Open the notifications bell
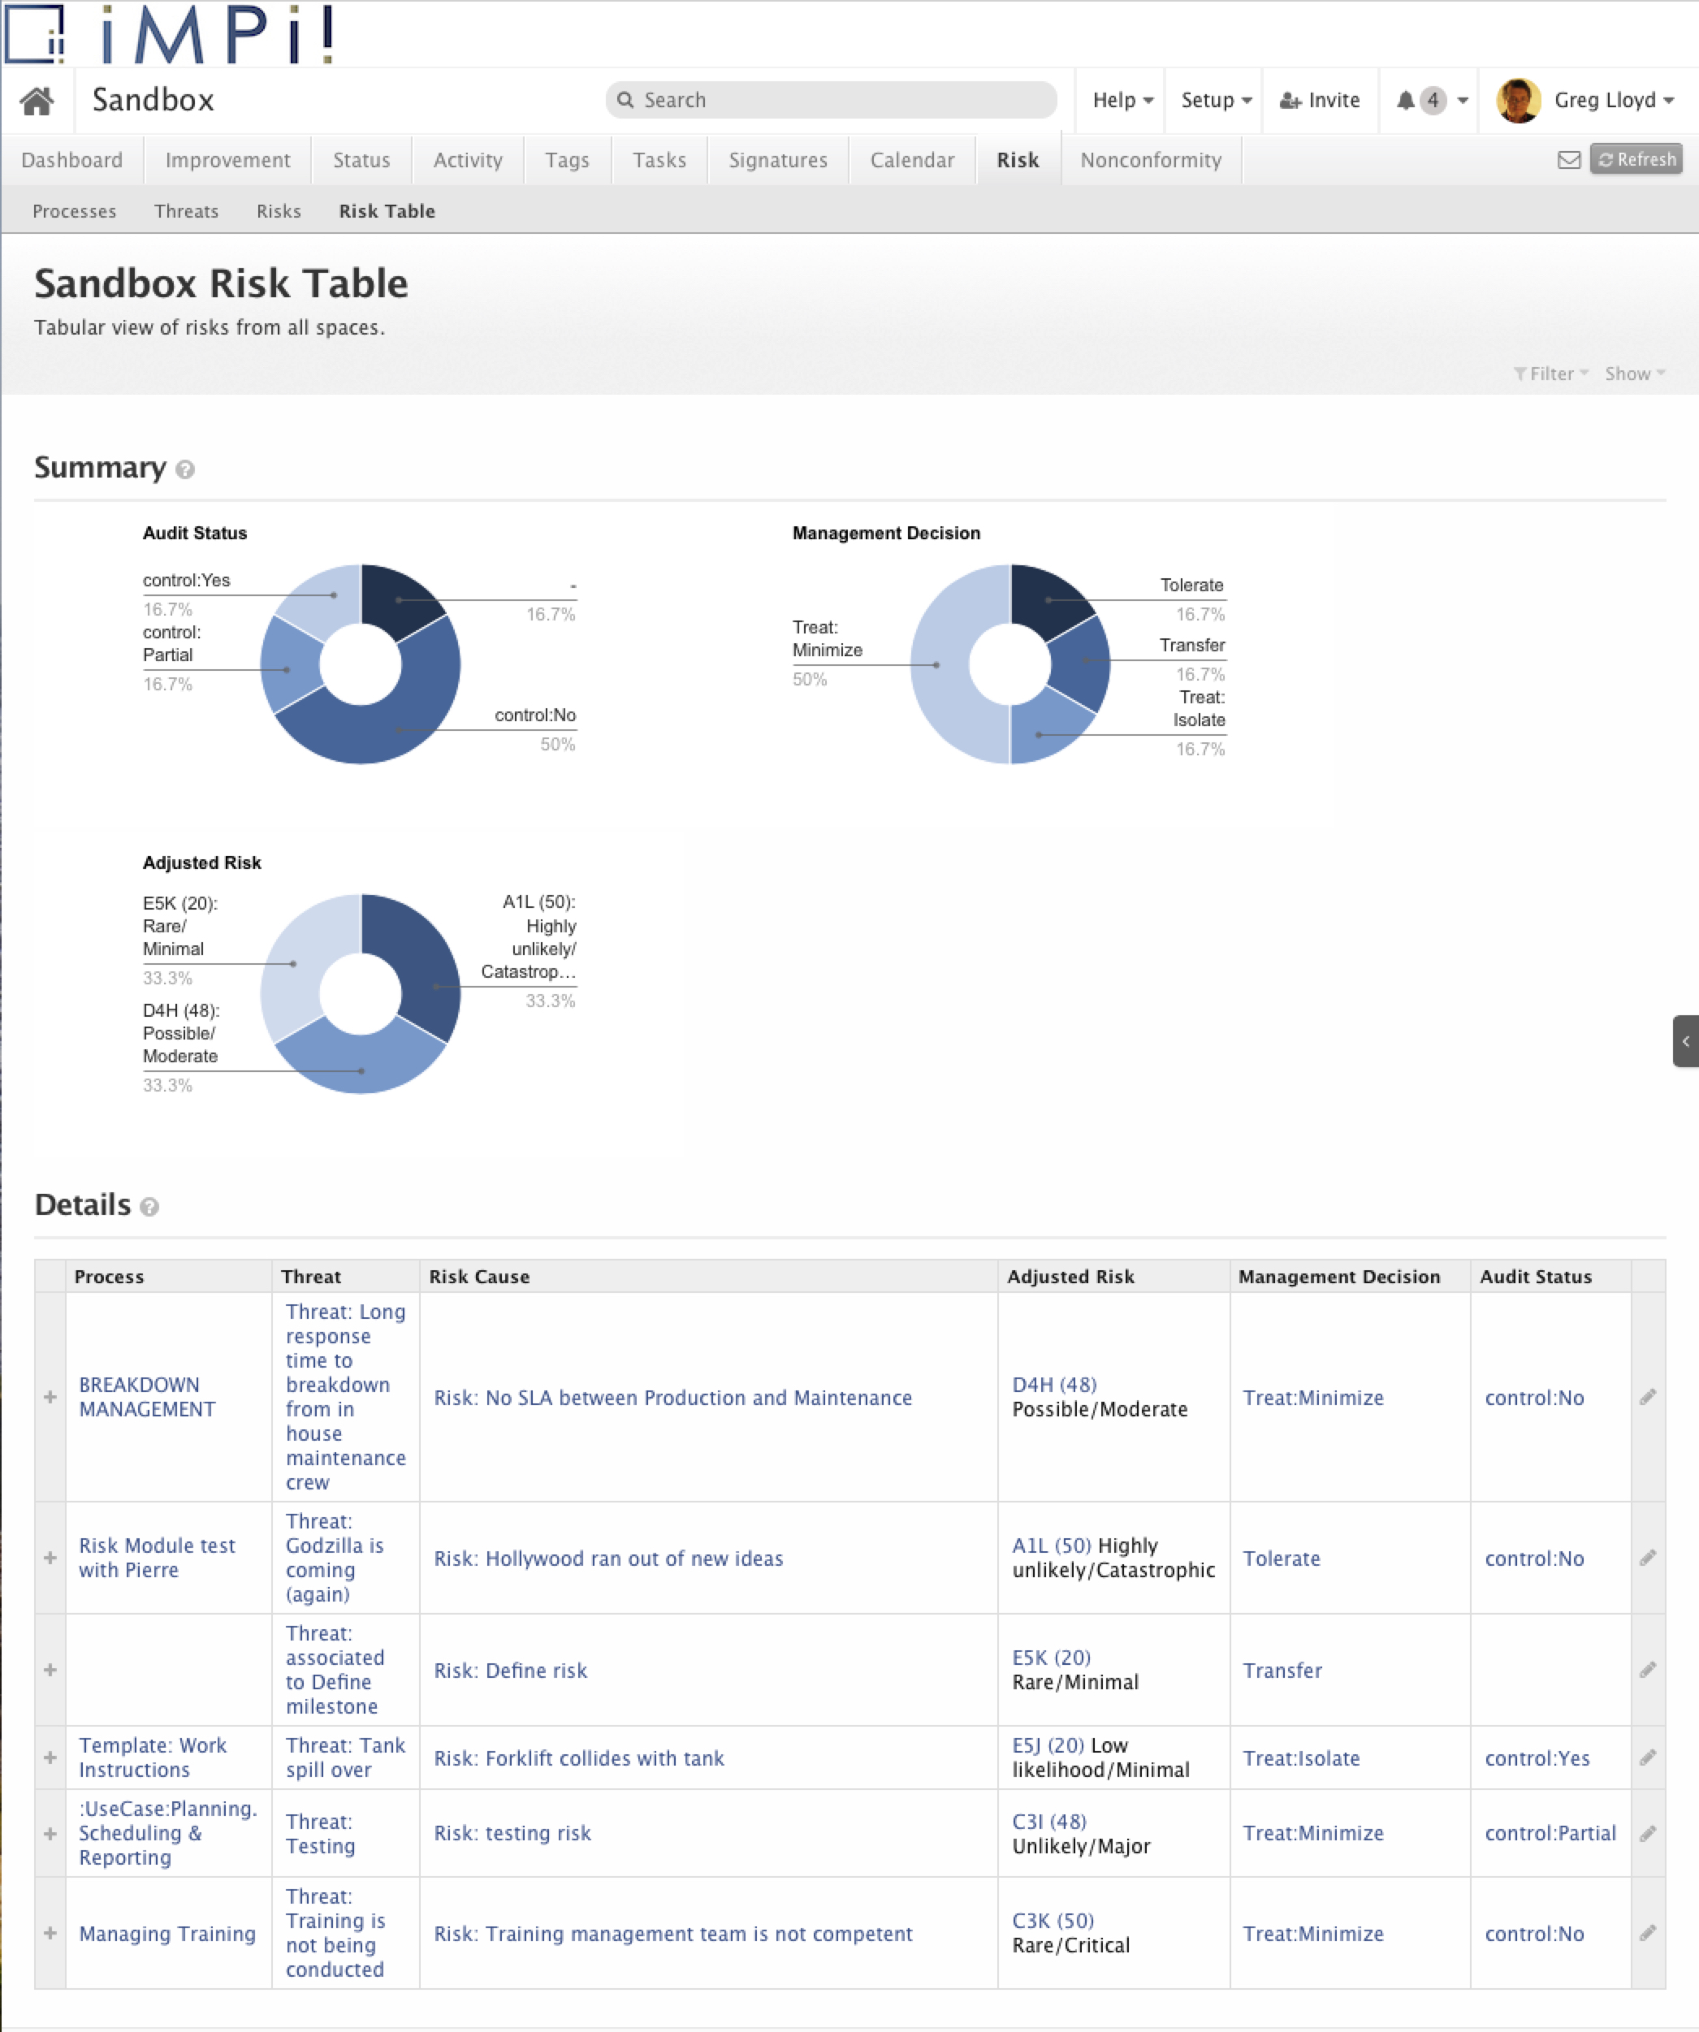The width and height of the screenshot is (1699, 2032). click(1406, 101)
